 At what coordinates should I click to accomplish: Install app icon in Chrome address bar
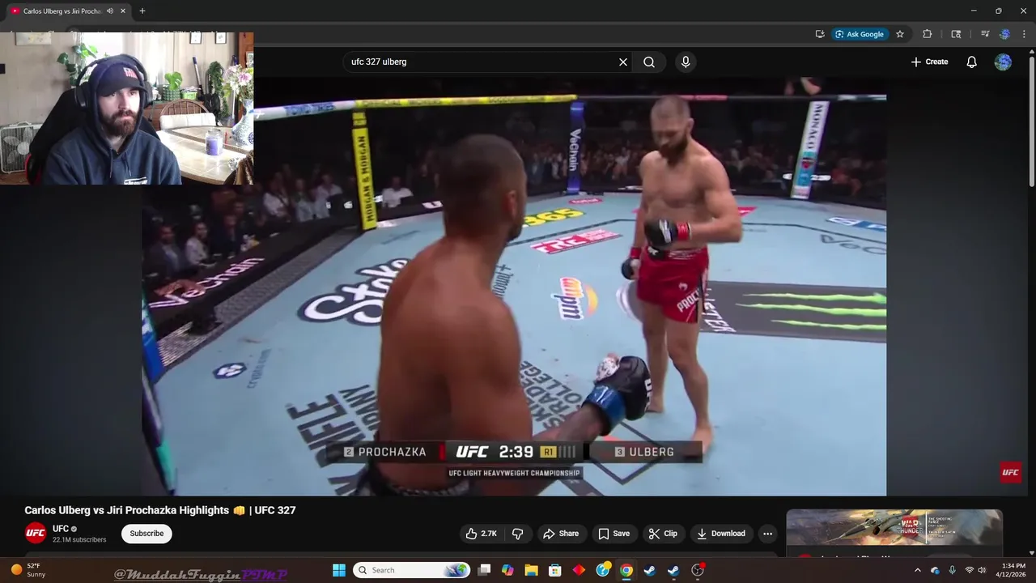pyautogui.click(x=820, y=34)
